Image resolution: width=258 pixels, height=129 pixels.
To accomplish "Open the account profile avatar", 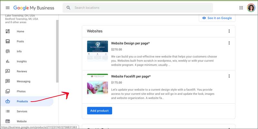I will [251, 8].
